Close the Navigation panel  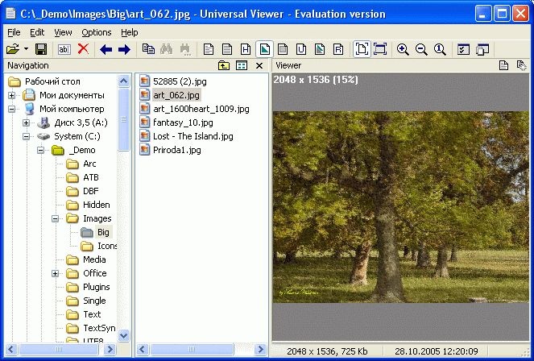(259, 66)
